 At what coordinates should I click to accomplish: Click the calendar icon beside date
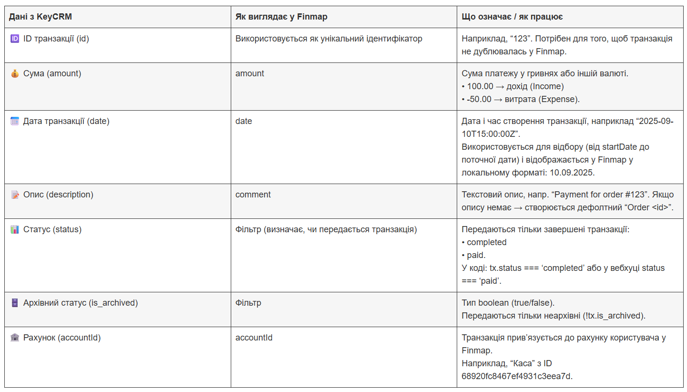(x=15, y=122)
